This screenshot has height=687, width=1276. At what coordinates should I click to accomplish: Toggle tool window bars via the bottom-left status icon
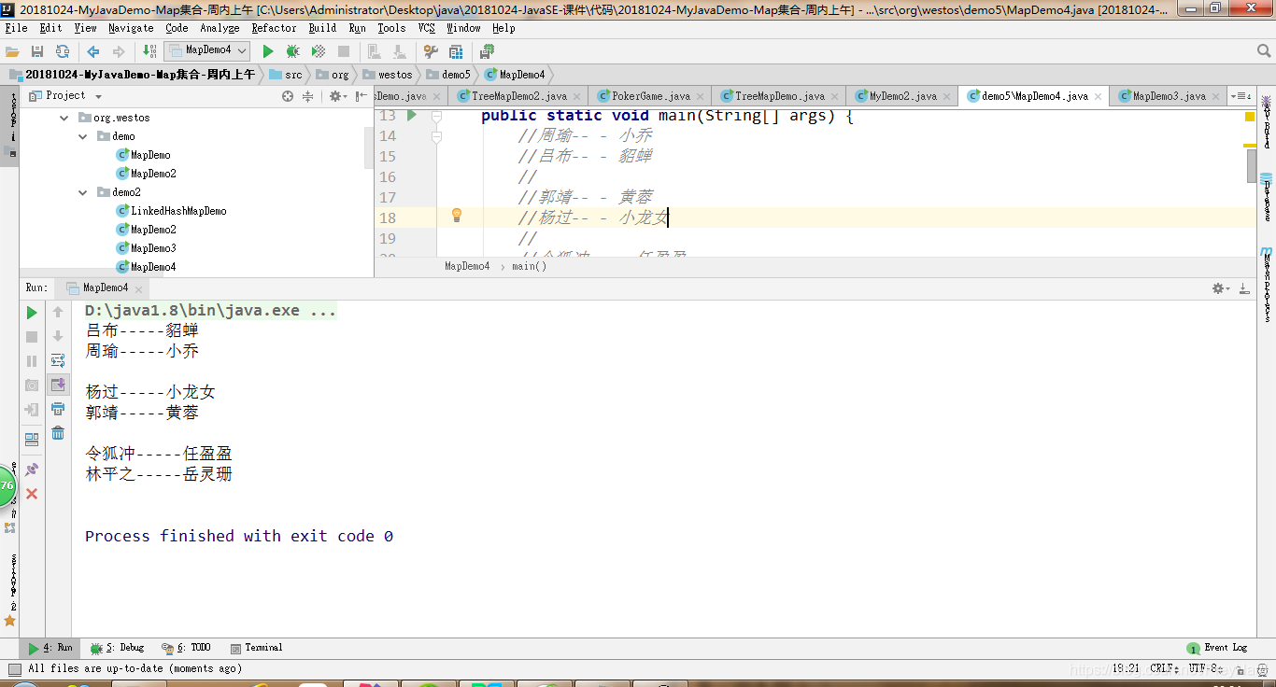click(x=13, y=668)
